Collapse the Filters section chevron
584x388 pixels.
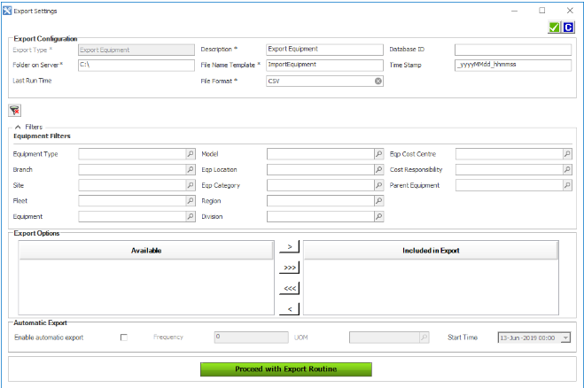[x=18, y=127]
